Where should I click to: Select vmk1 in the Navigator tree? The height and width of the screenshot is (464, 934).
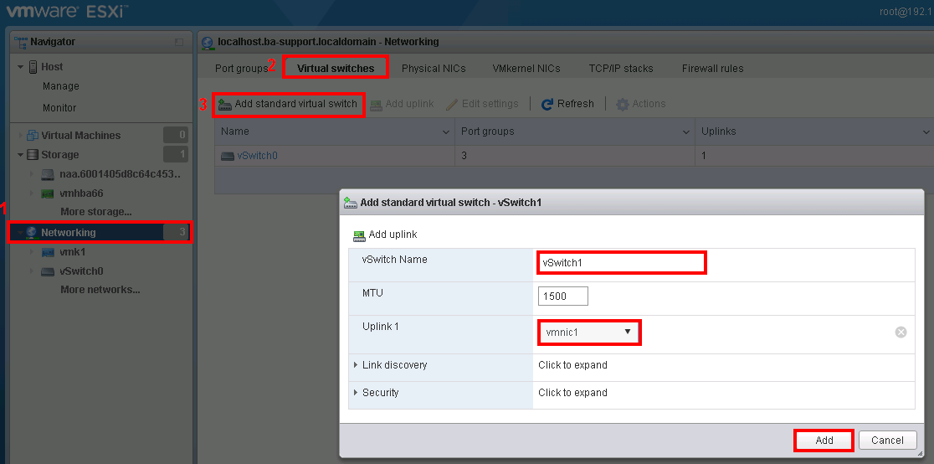tap(72, 252)
